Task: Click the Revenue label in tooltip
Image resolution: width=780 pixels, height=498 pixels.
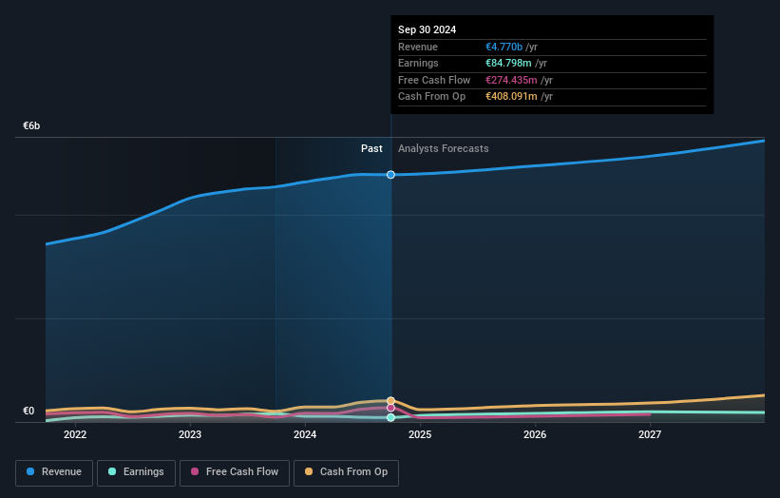Action: point(418,47)
